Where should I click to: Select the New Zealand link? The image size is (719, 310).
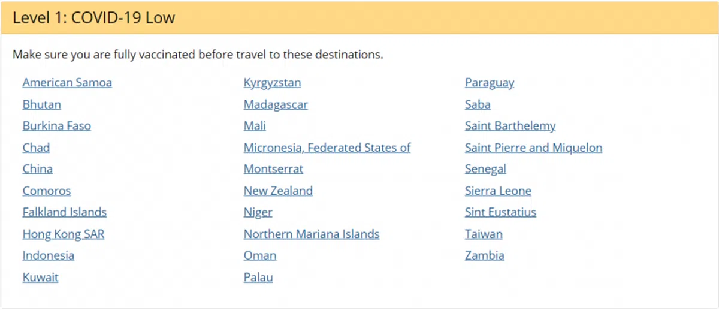(x=278, y=191)
